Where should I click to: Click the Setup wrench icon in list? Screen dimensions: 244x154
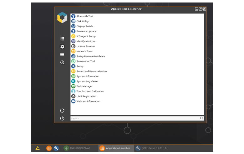click(73, 66)
